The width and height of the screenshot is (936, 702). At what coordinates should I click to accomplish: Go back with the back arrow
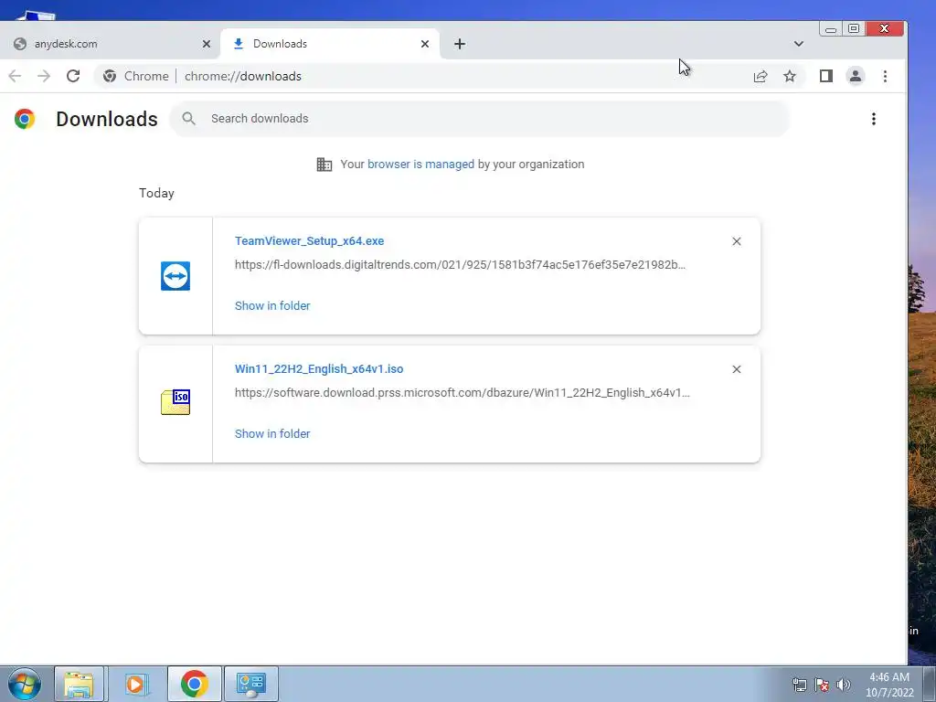click(15, 76)
